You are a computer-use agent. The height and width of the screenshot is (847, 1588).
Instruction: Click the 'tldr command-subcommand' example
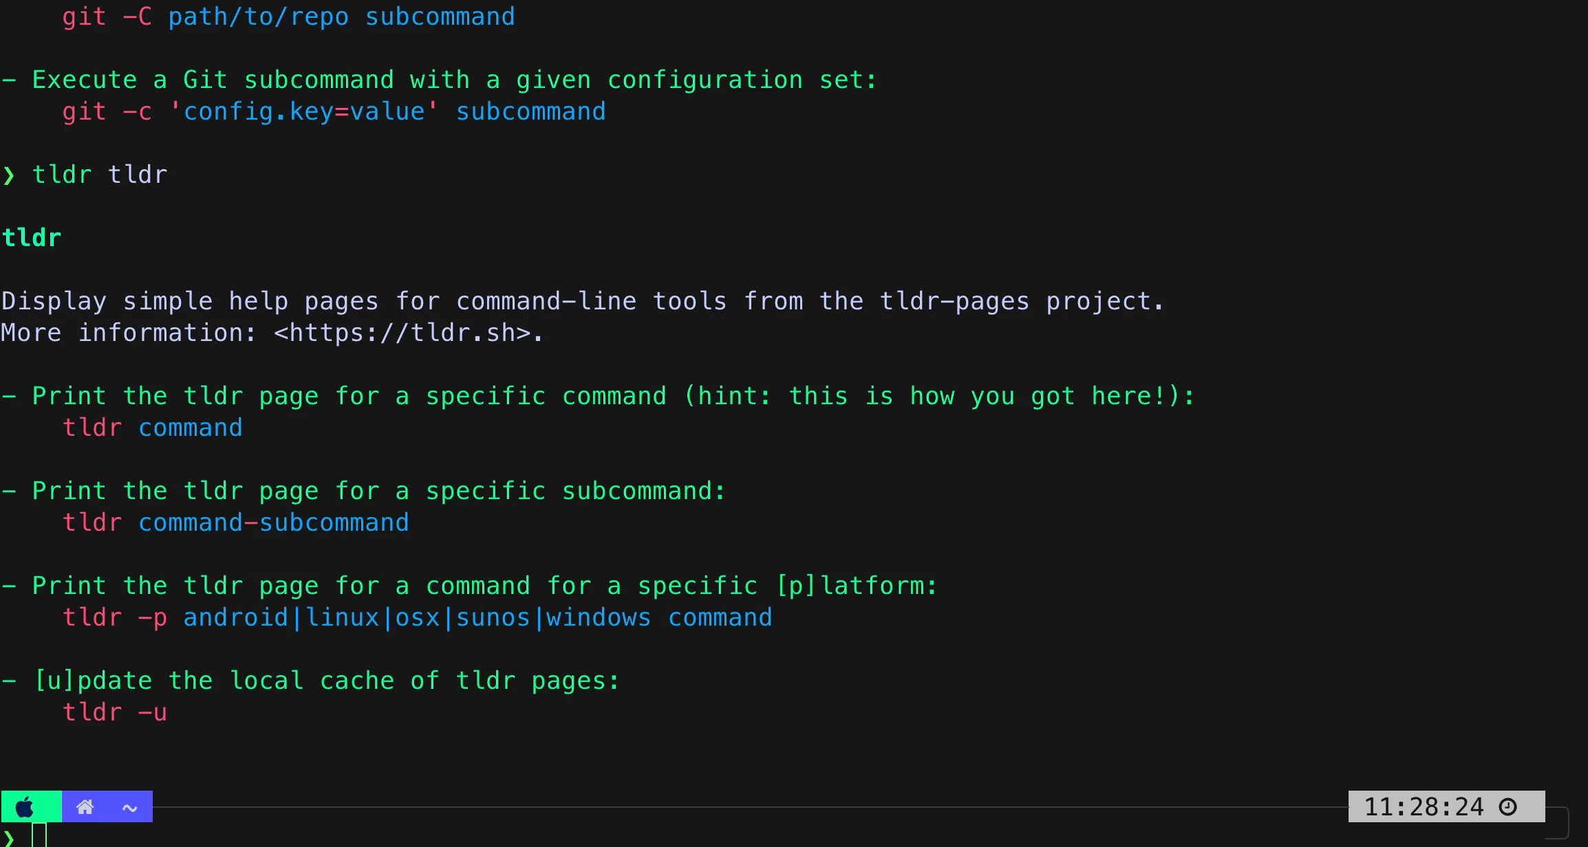235,522
